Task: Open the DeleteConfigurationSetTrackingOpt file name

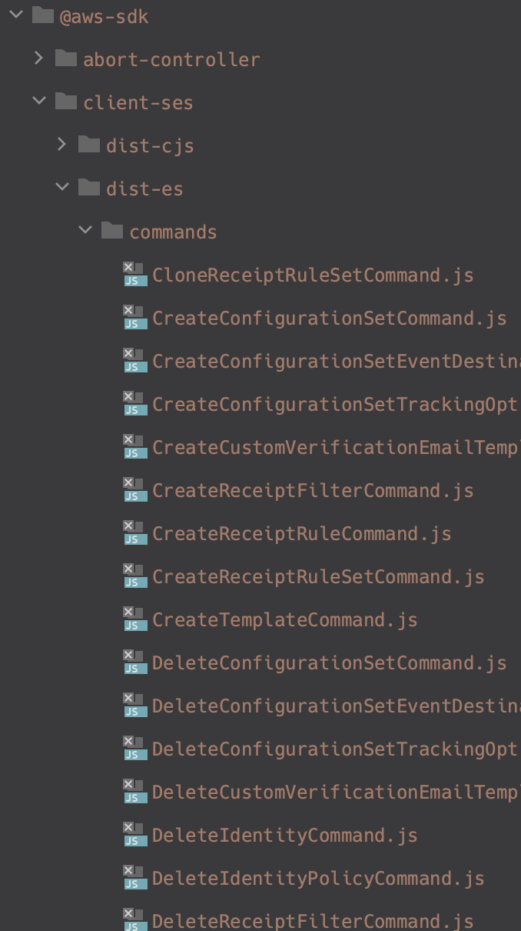Action: click(337, 749)
